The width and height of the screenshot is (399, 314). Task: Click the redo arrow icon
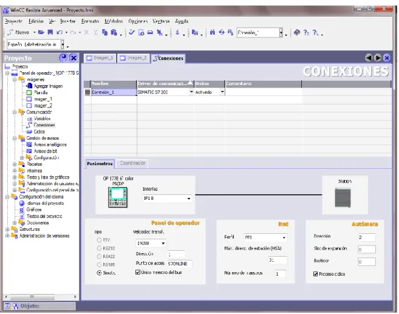73,32
